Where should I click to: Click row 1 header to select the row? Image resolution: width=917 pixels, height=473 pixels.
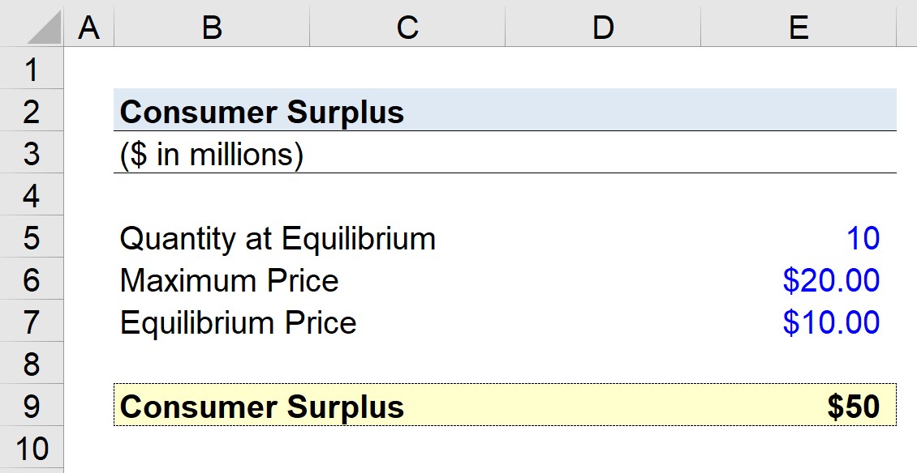(x=32, y=70)
